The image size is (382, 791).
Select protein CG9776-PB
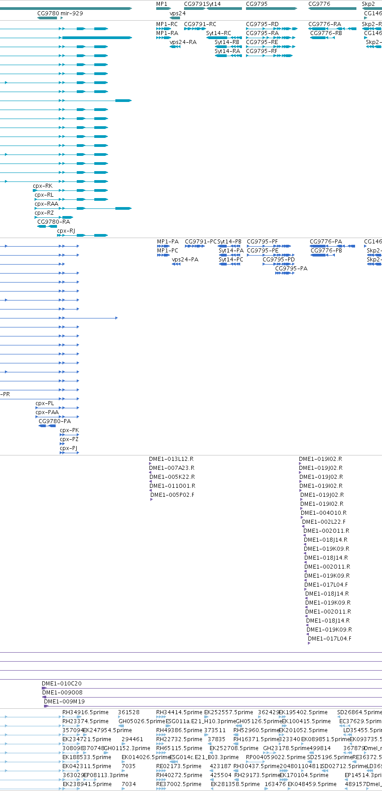pyautogui.click(x=326, y=251)
